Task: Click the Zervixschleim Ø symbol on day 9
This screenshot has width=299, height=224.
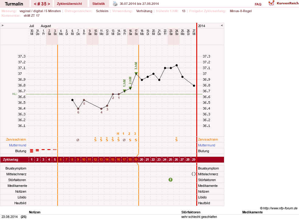Action: tap(78, 140)
